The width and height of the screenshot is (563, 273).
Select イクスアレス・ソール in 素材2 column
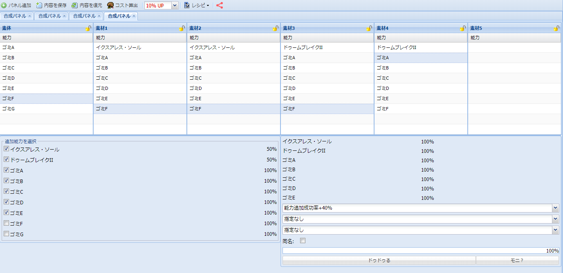(x=234, y=47)
